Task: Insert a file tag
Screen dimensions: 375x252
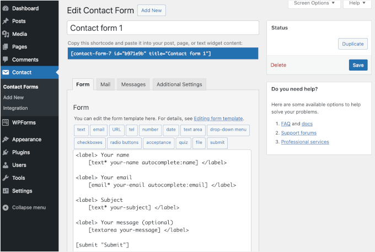Action: (x=199, y=142)
